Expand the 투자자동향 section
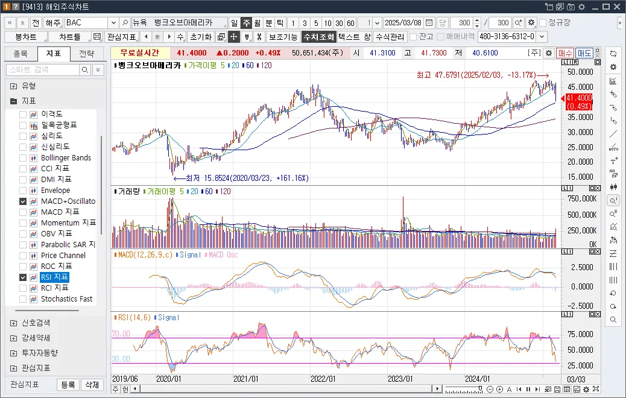Image resolution: width=626 pixels, height=398 pixels. [x=14, y=353]
